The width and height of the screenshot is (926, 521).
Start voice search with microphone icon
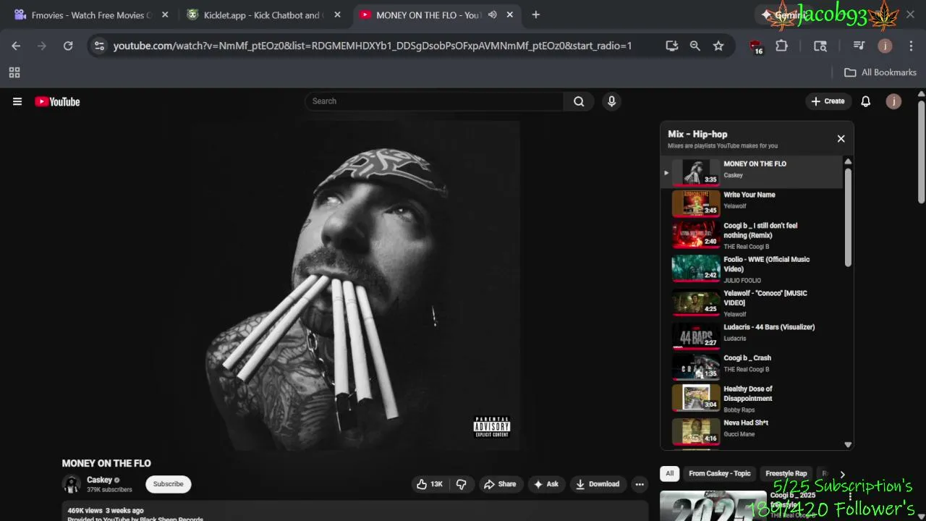(611, 101)
